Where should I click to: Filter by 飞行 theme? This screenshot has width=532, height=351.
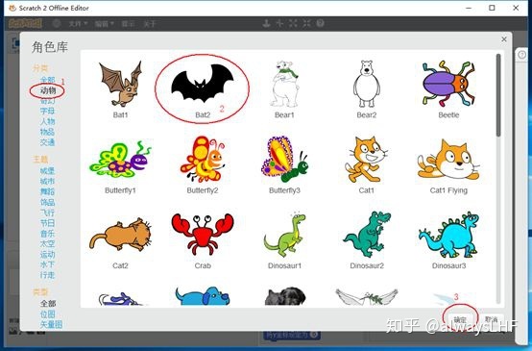tap(47, 213)
